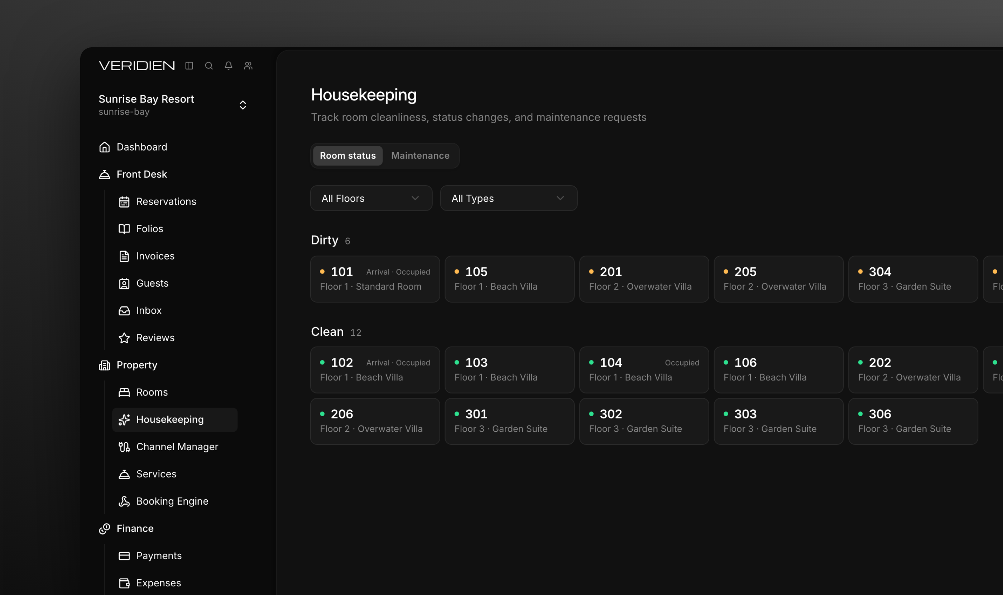Click the Expenses wallet icon
Viewport: 1003px width, 595px height.
coord(124,584)
